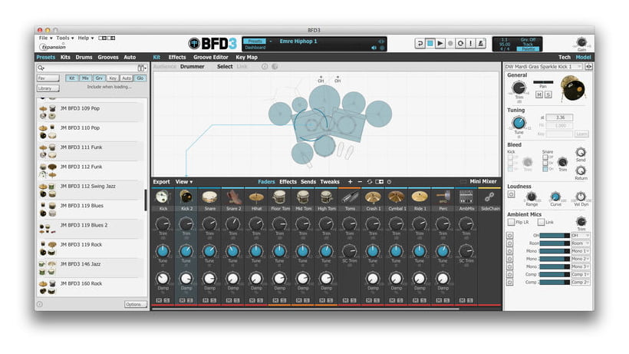The image size is (629, 354).
Task: Select the Floor Tom channel icon
Action: pyautogui.click(x=280, y=197)
